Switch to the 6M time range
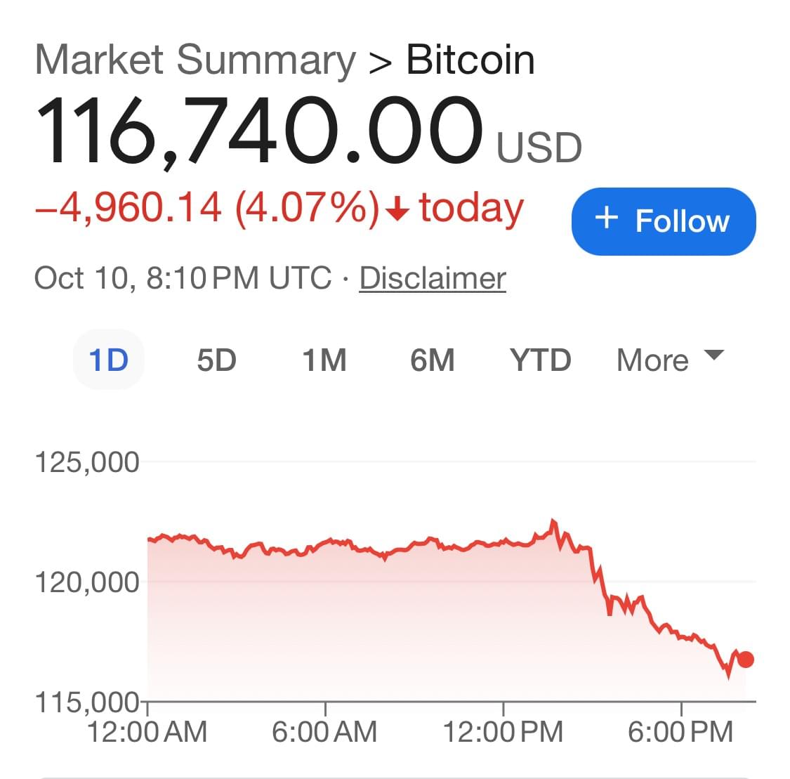The image size is (790, 779). pos(433,360)
